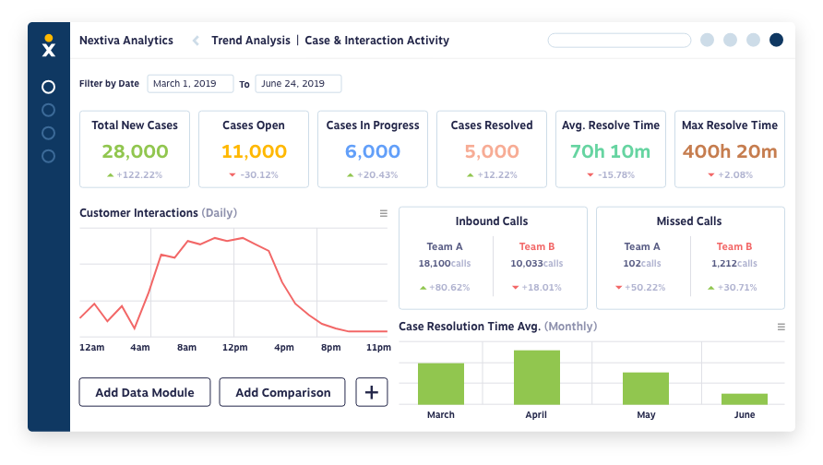The image size is (823, 465).
Task: Open the end date June 24, 2019 field
Action: (298, 83)
